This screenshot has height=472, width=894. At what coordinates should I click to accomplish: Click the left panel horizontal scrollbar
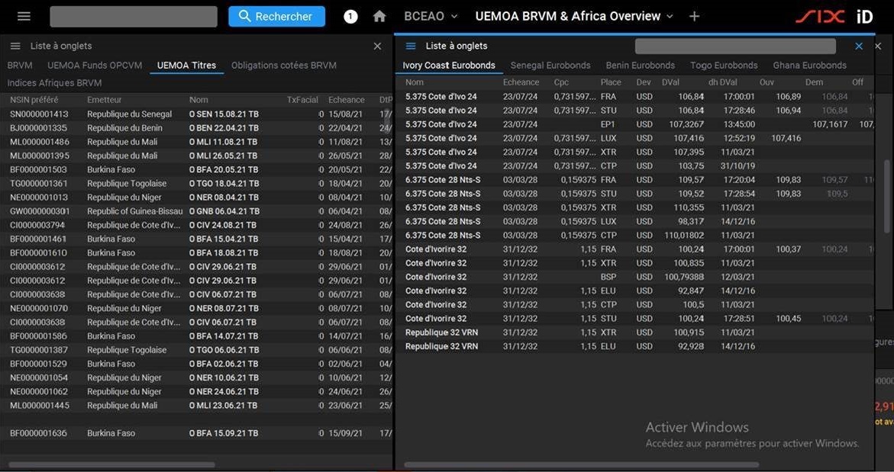click(x=112, y=464)
